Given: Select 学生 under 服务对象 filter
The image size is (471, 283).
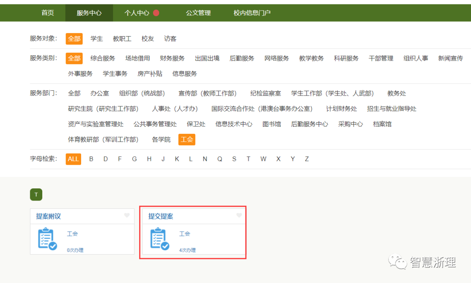Looking at the screenshot, I should tap(96, 39).
